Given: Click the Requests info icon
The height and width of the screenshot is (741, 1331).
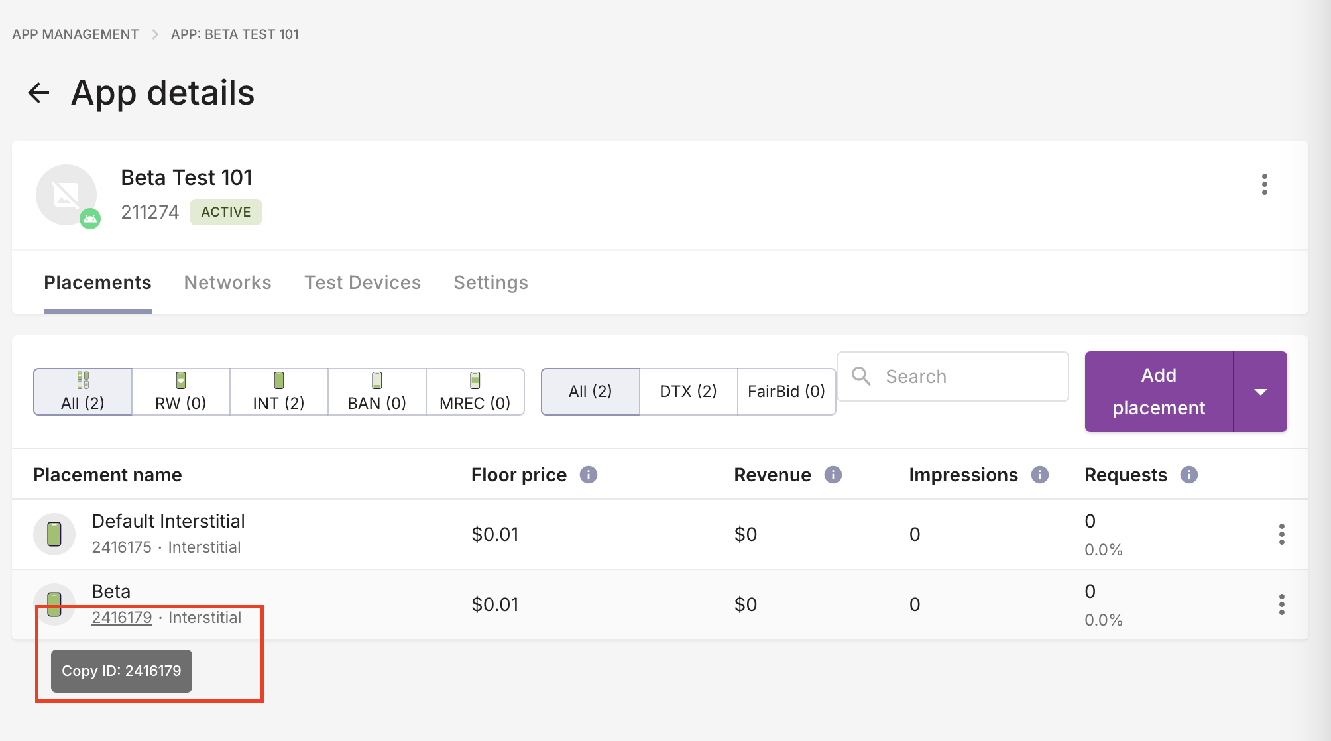Looking at the screenshot, I should [x=1188, y=475].
